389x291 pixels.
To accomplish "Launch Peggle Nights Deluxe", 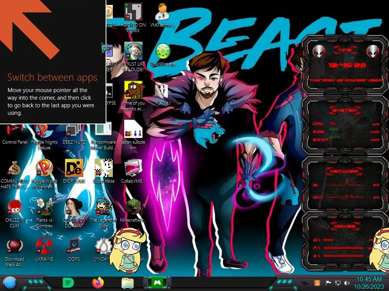I will pyautogui.click(x=44, y=136).
